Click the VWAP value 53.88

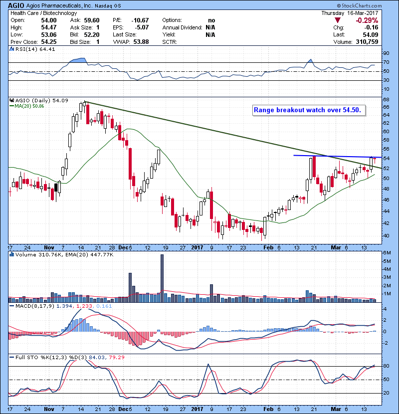[141, 42]
